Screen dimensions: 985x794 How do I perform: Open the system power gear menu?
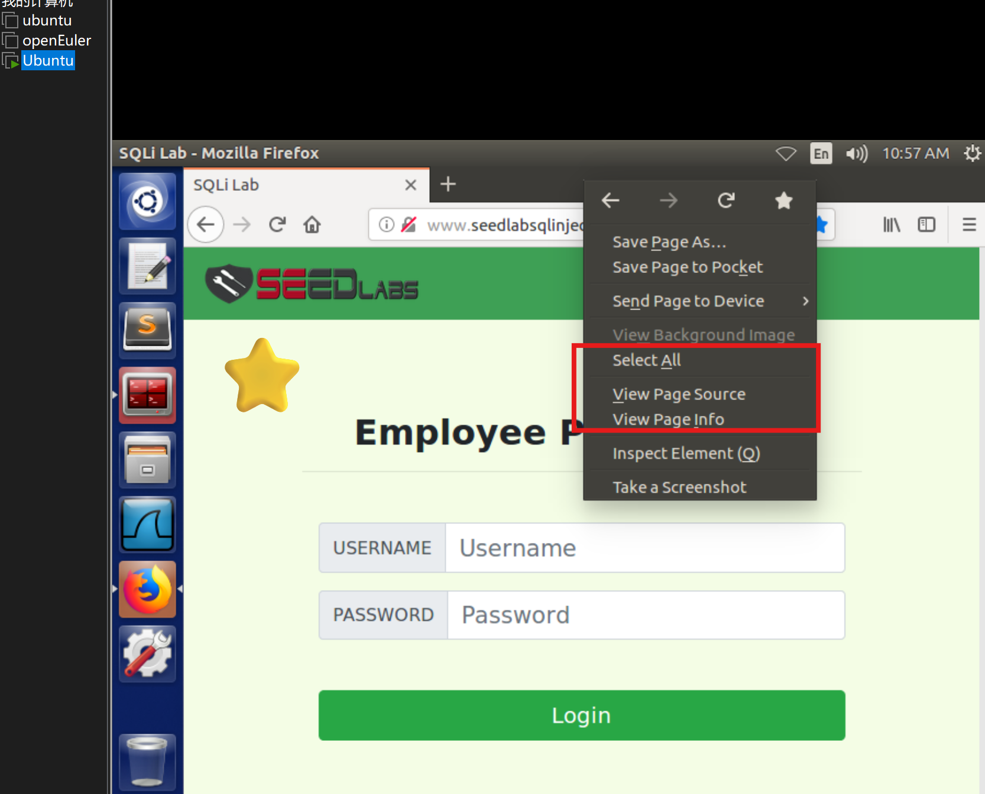click(972, 154)
